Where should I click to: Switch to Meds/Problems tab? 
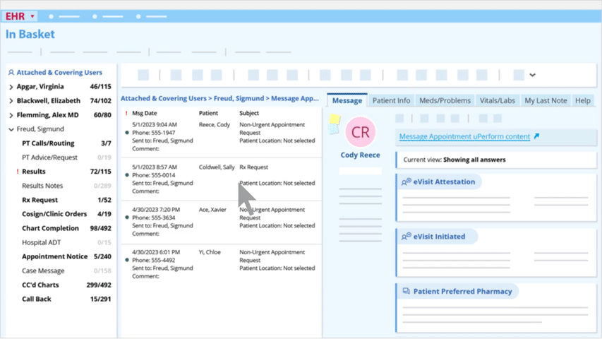(445, 100)
